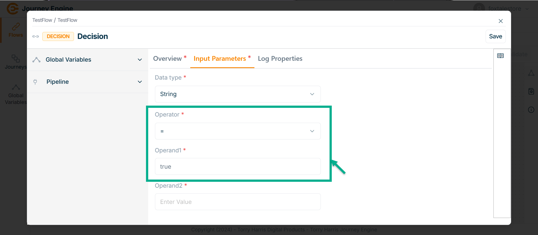This screenshot has height=235, width=538.
Task: Open the Operator dropdown
Action: pos(238,131)
